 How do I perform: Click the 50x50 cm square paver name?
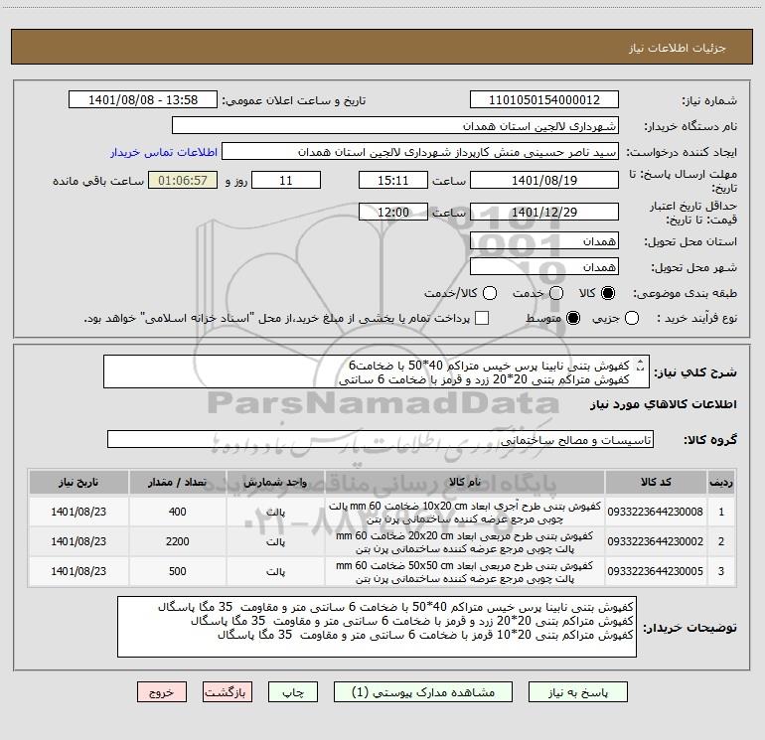(465, 572)
